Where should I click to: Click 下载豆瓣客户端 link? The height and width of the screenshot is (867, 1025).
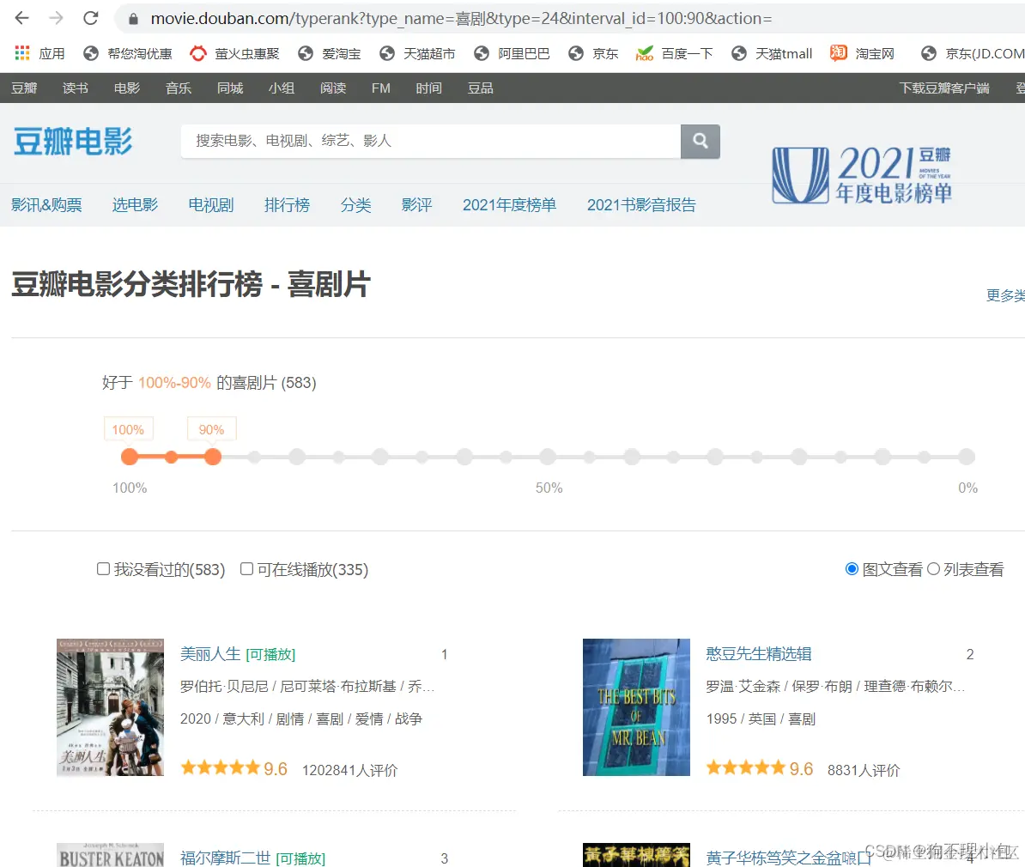pyautogui.click(x=944, y=88)
